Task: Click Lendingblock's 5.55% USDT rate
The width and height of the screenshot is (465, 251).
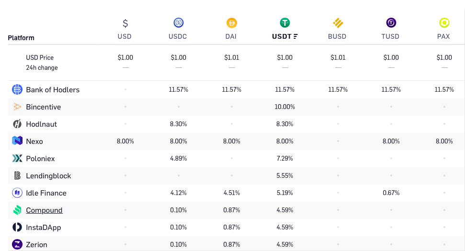Action: click(285, 175)
